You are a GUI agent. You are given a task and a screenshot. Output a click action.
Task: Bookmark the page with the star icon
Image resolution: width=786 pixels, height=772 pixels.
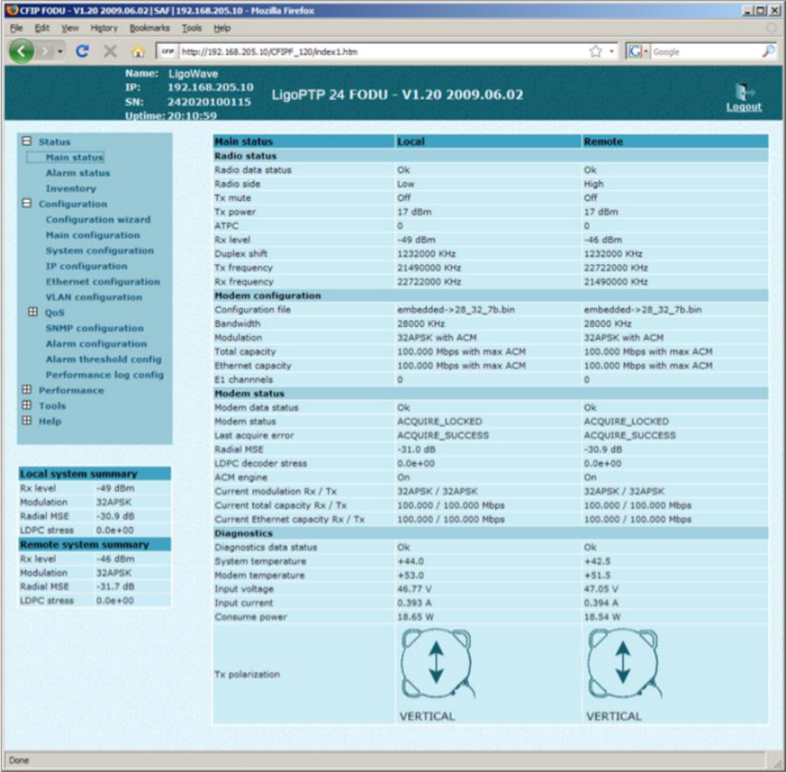click(595, 52)
